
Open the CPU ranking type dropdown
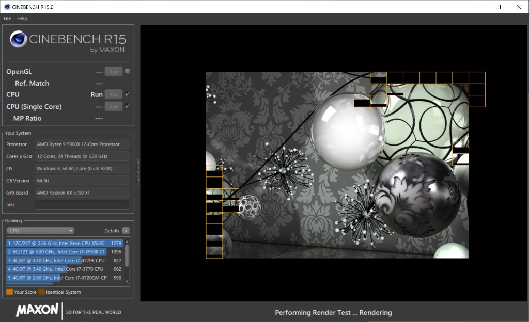40,231
